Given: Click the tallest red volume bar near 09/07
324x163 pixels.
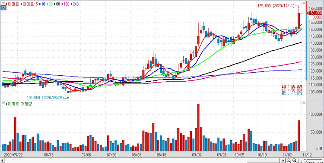Looking at the screenshot, I should coord(198,127).
